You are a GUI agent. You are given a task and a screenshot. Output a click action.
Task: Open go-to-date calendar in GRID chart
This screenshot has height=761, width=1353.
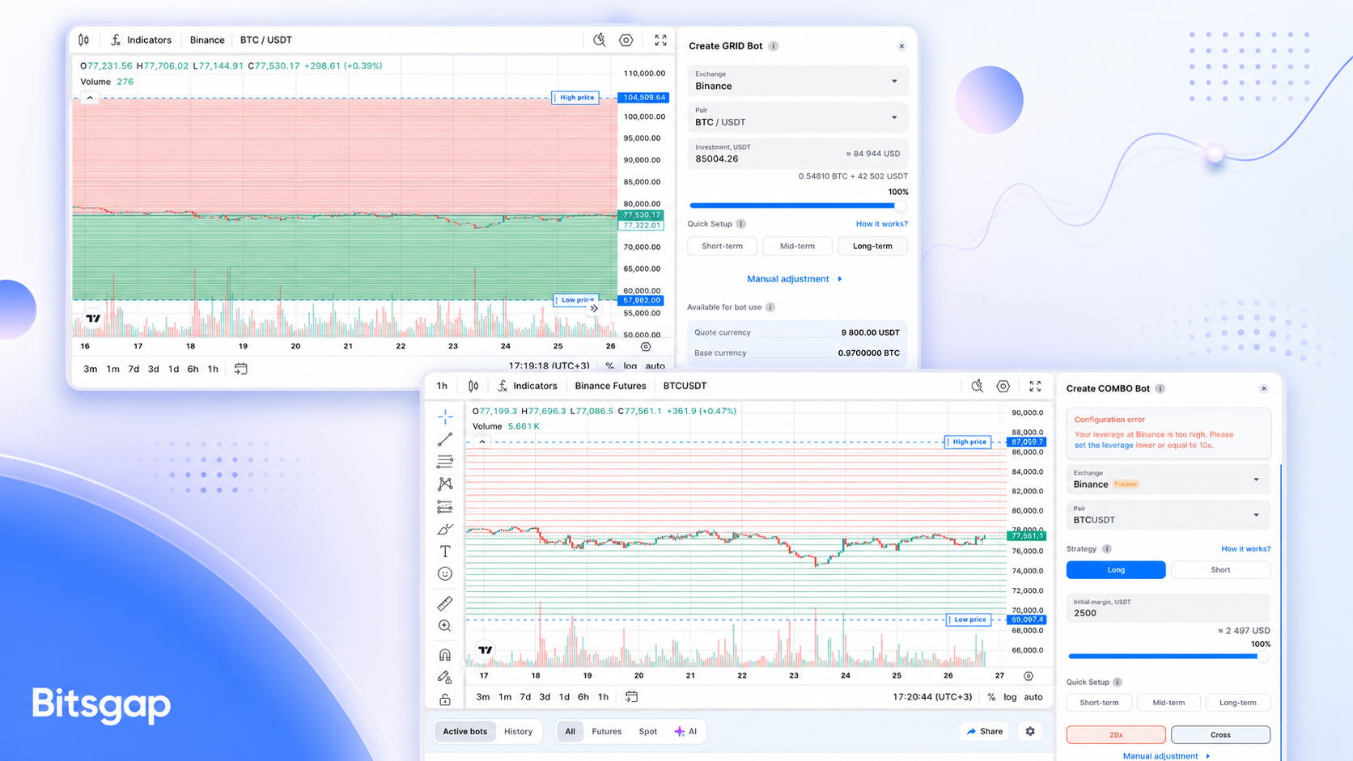pyautogui.click(x=241, y=369)
